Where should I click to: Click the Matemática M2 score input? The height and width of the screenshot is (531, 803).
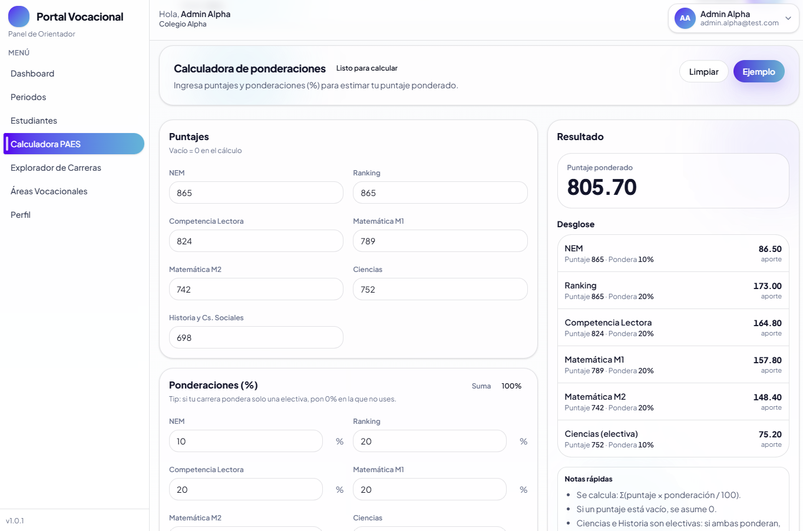tap(256, 289)
